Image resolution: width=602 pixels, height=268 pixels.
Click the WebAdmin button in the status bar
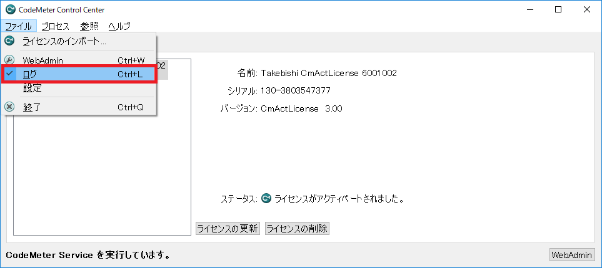(571, 255)
